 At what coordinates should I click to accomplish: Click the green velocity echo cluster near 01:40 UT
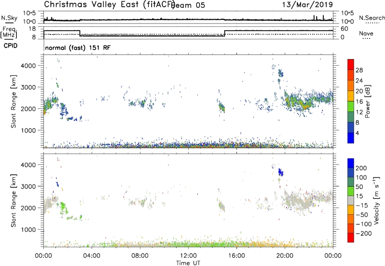[x=64, y=207]
